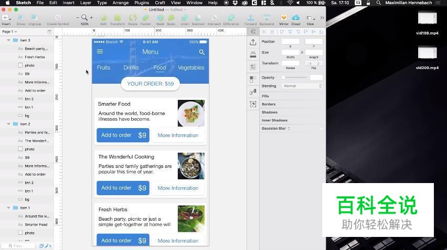Click the Filter layers search field
Image resolution: width=447 pixels, height=250 pixels.
(21, 246)
